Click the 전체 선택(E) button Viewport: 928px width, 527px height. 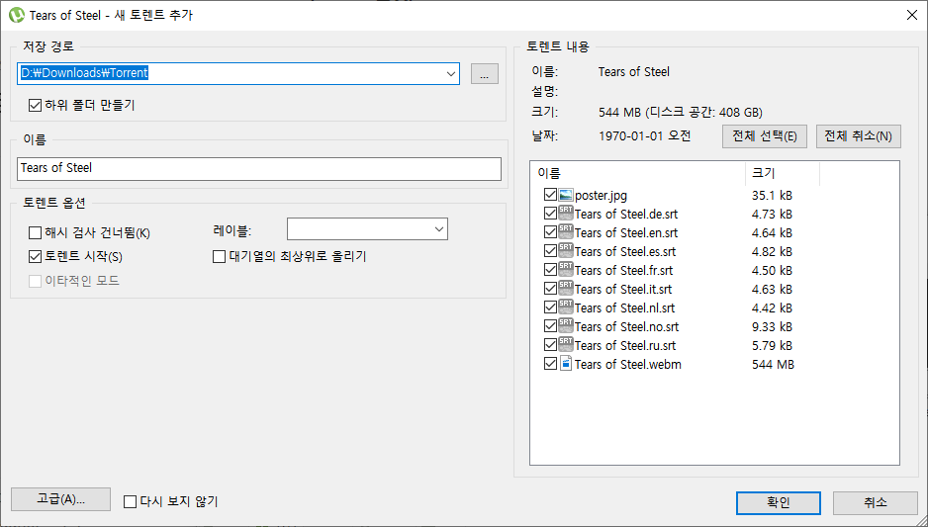pyautogui.click(x=764, y=136)
